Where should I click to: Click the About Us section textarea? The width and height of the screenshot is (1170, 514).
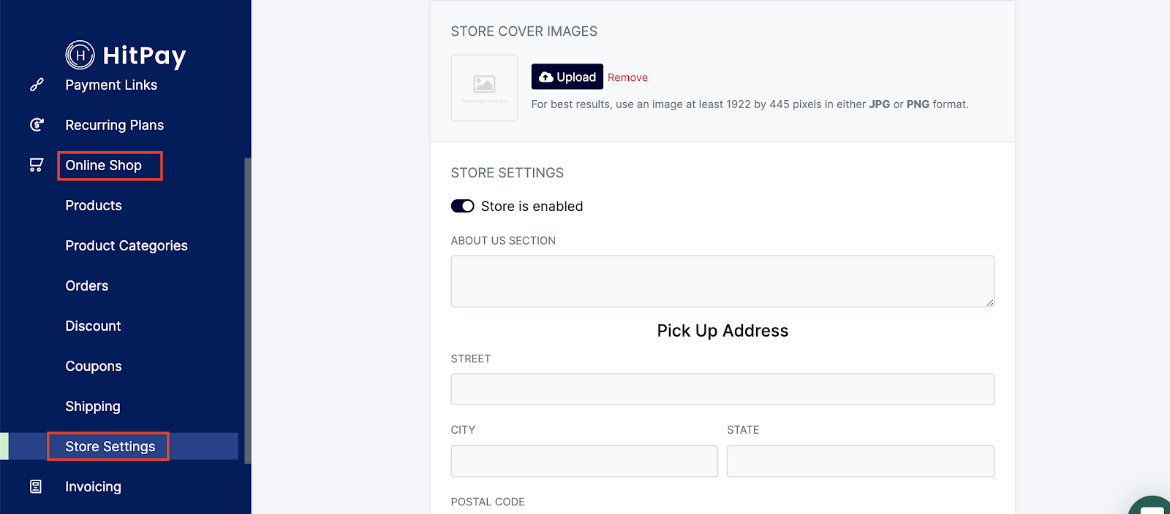[722, 281]
